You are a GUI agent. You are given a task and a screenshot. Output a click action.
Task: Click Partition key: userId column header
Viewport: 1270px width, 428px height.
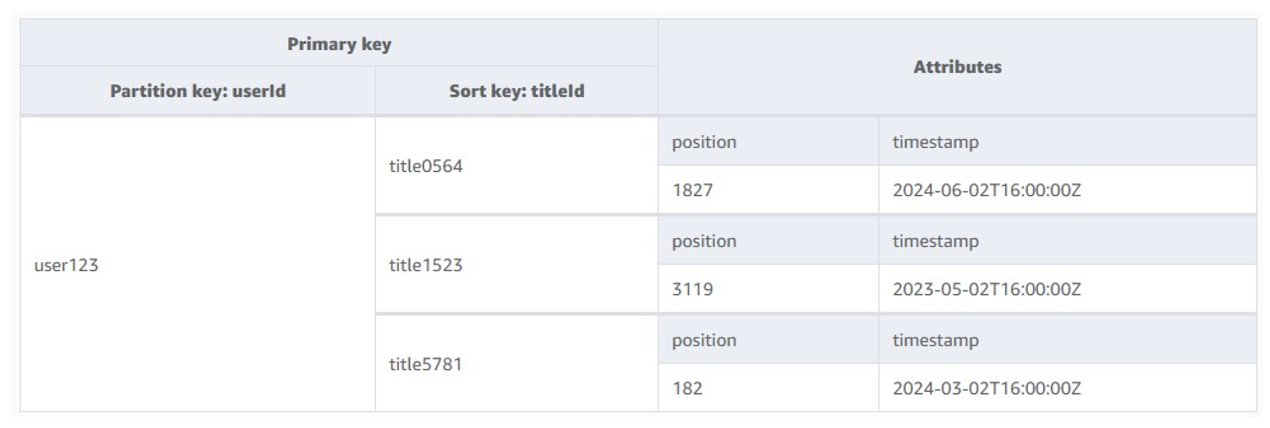(197, 90)
